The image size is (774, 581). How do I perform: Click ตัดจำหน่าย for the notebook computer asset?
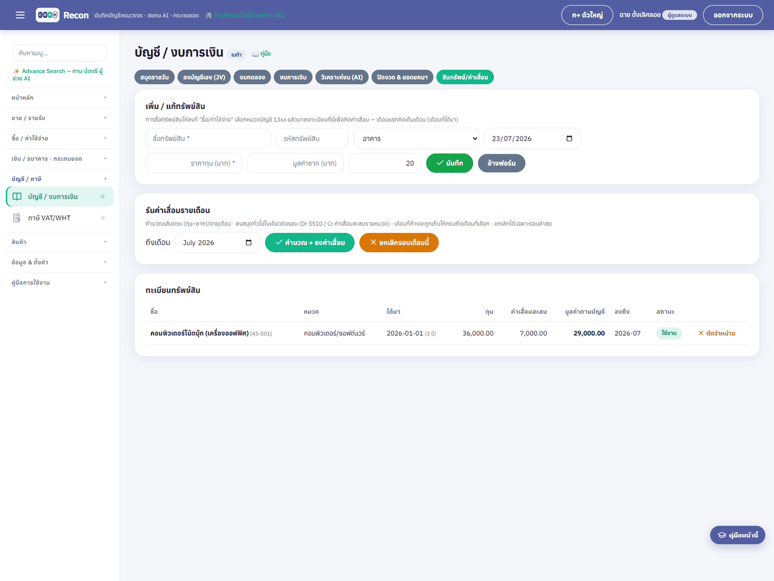tap(717, 333)
